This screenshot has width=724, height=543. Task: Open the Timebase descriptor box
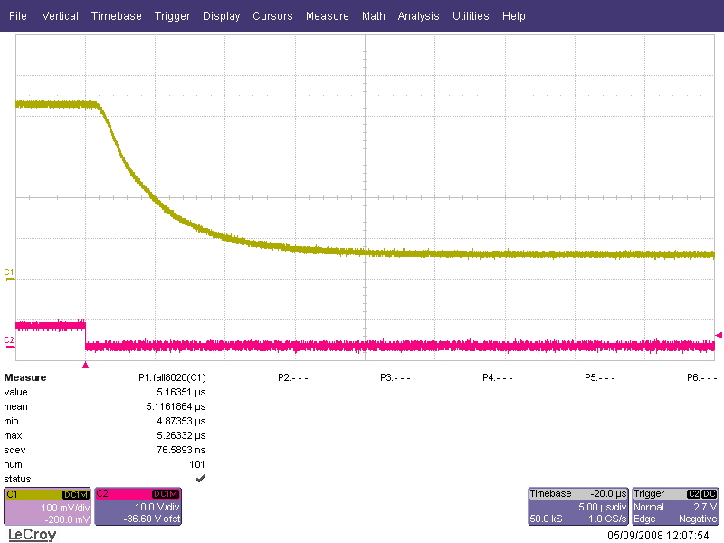coord(578,507)
